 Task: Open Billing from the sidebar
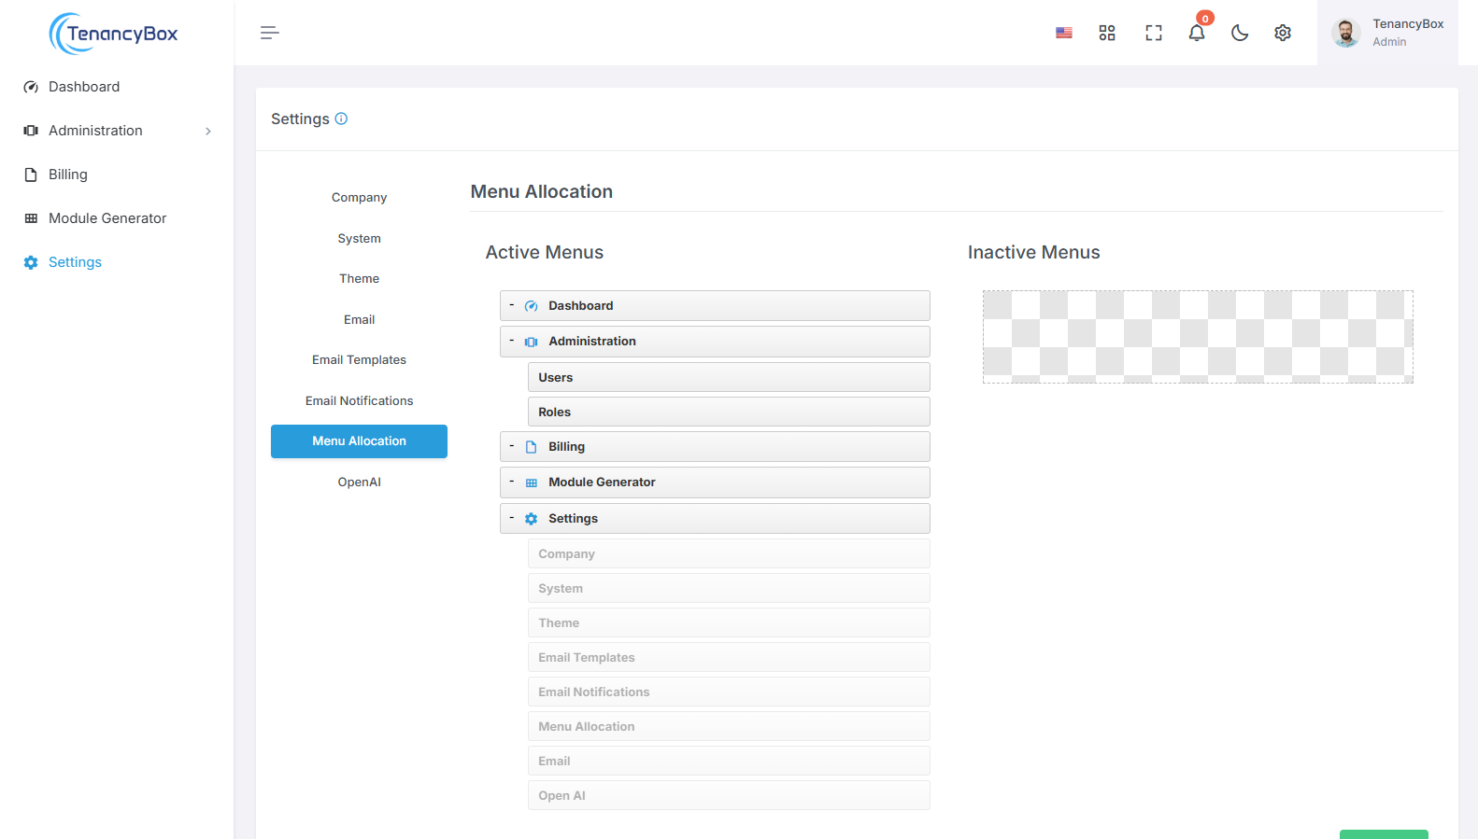click(67, 175)
